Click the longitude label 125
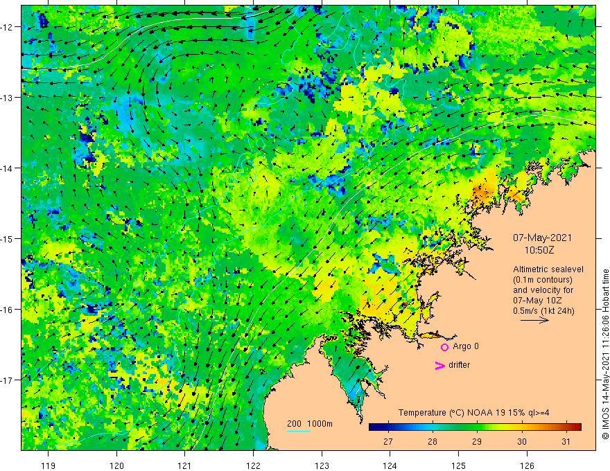Image resolution: width=610 pixels, height=471 pixels. pos(458,465)
